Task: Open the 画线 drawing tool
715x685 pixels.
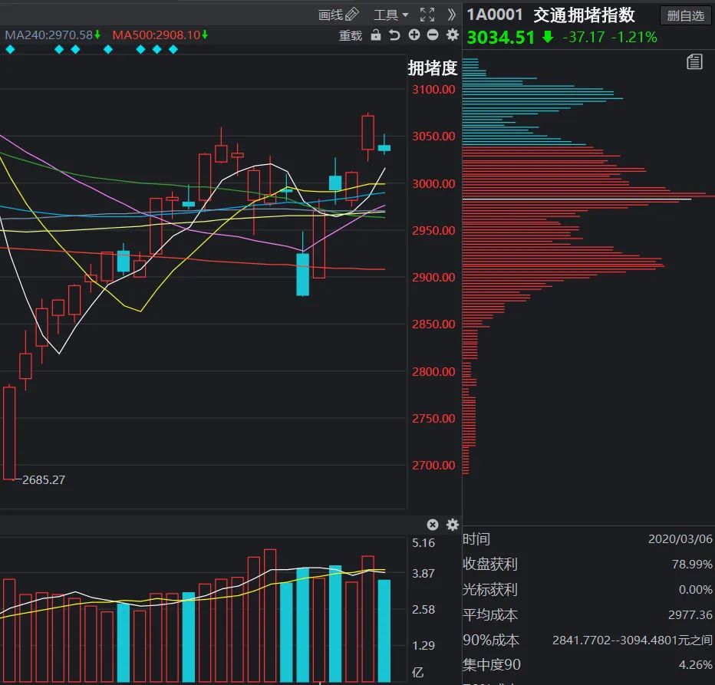Action: click(x=338, y=15)
